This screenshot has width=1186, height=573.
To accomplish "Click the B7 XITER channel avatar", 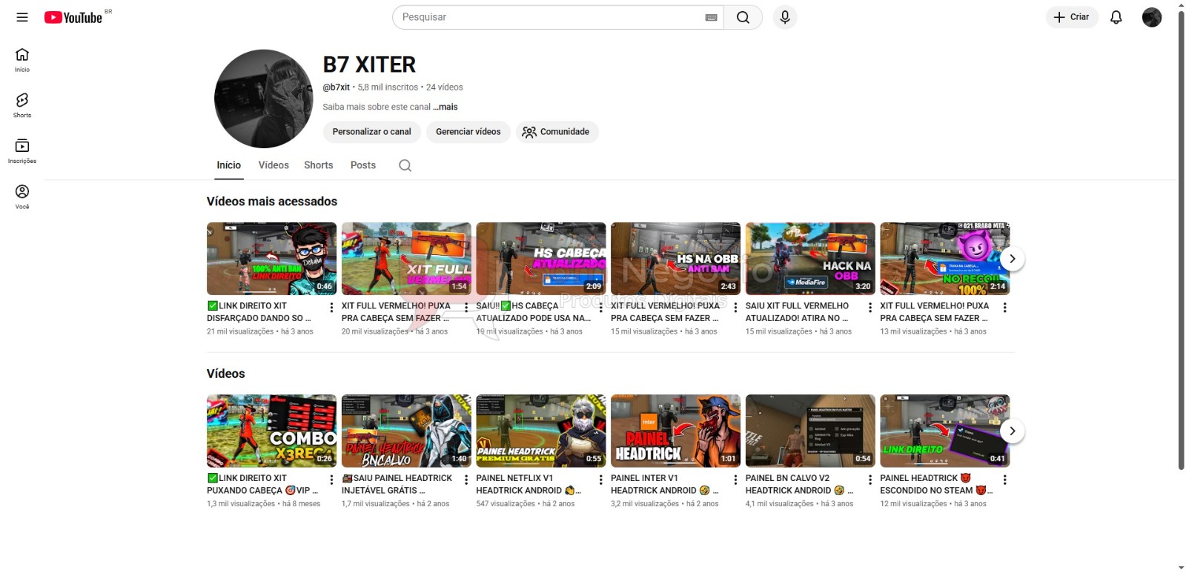I will click(264, 99).
